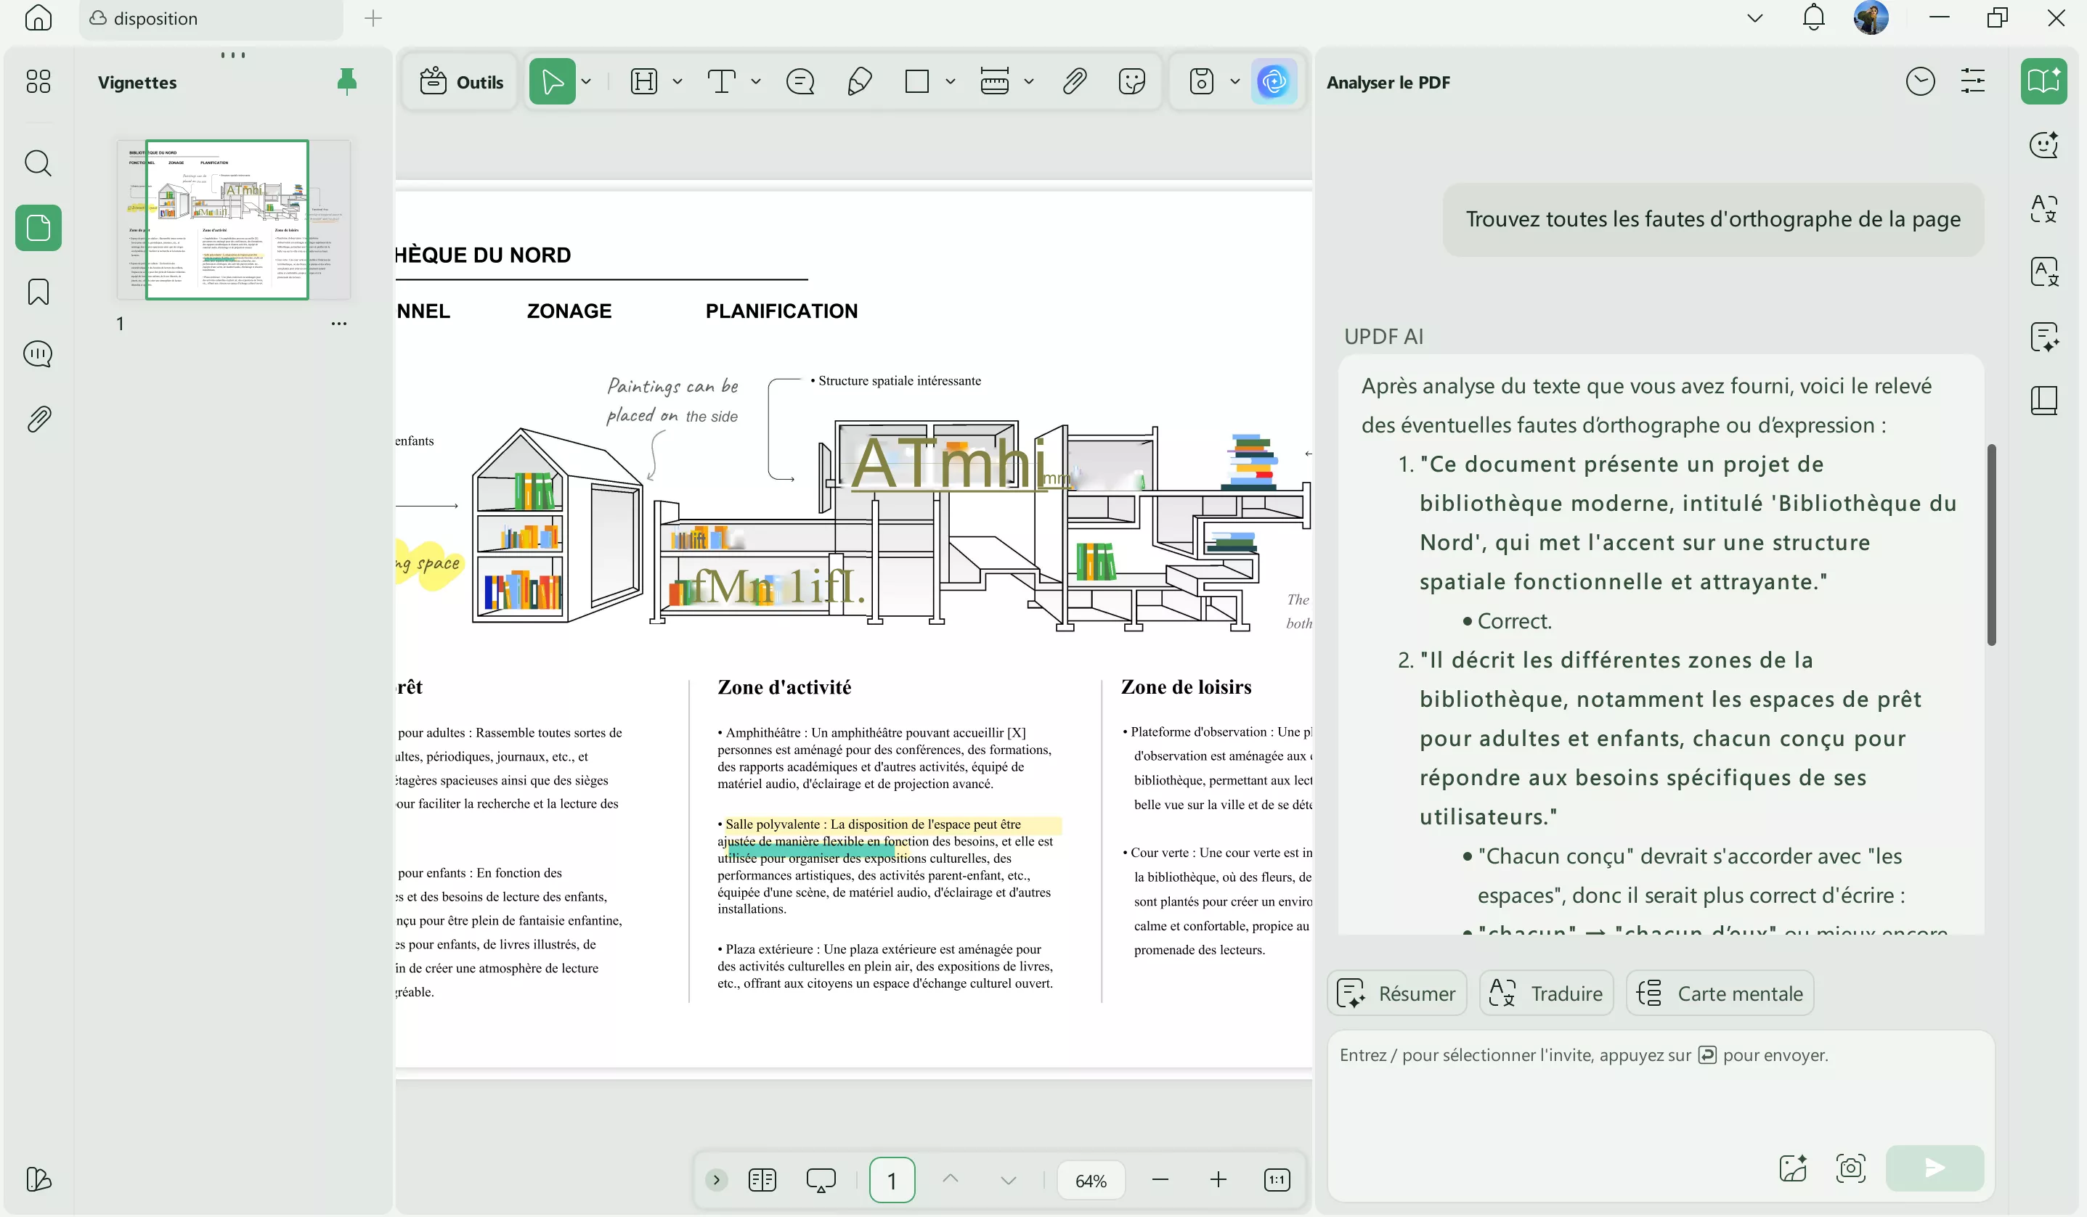
Task: Toggle the thumbnails panel in left sidebar
Action: point(38,228)
